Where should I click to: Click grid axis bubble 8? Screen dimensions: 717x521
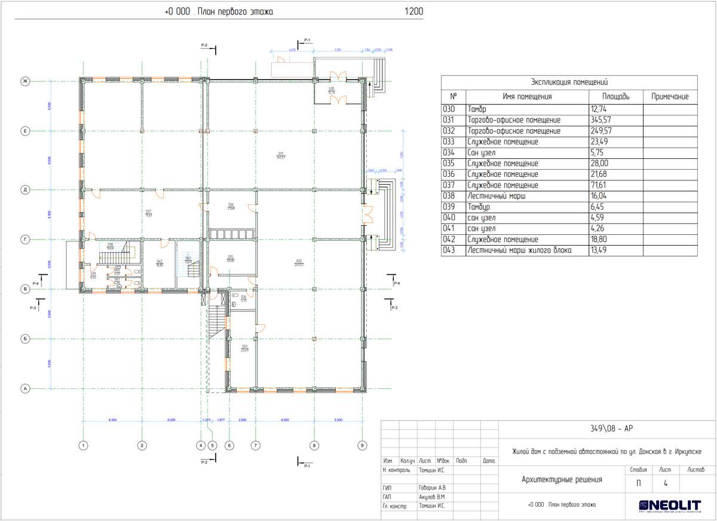(x=314, y=445)
